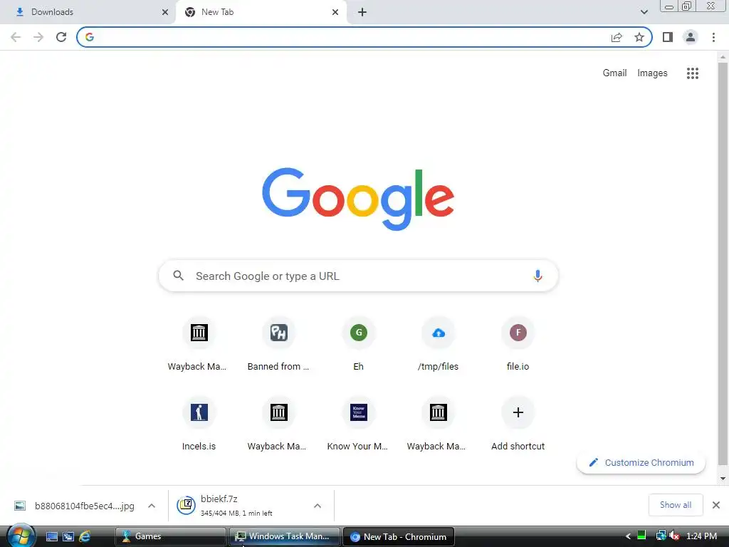Open the profile avatar icon
729x547 pixels.
coord(691,37)
